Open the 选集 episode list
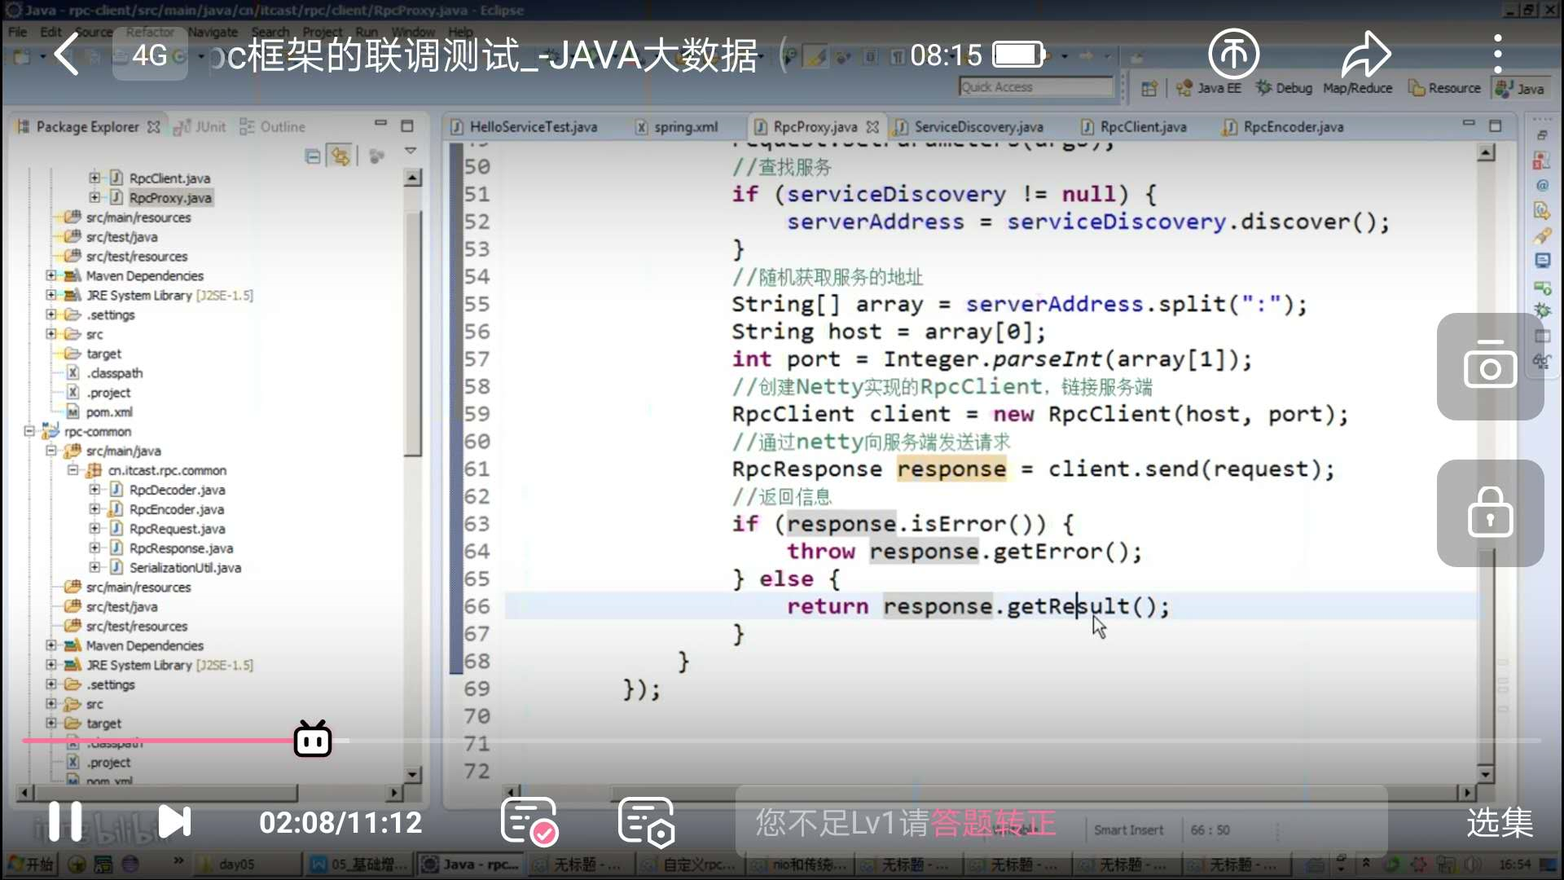Viewport: 1564px width, 880px height. [x=1500, y=822]
